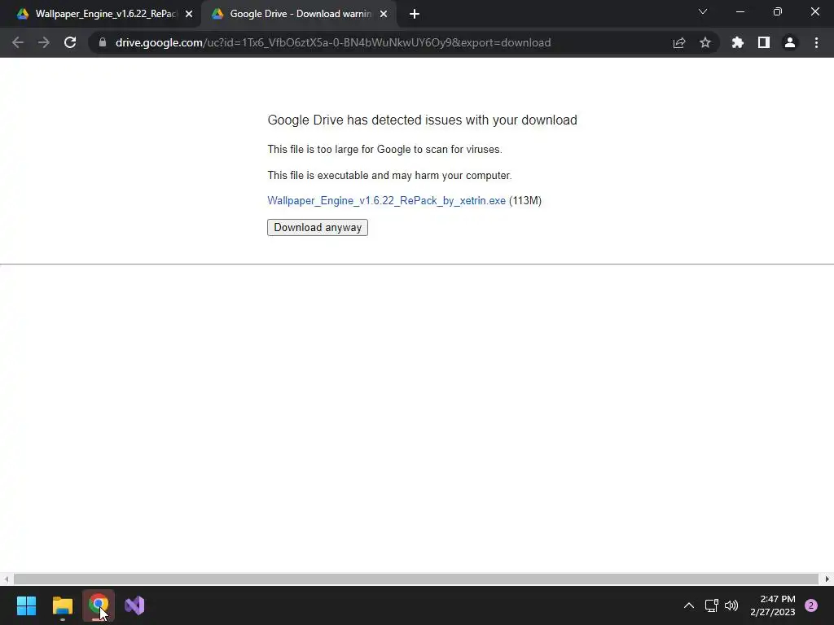834x625 pixels.
Task: View site info via the lock icon
Action: pos(103,42)
